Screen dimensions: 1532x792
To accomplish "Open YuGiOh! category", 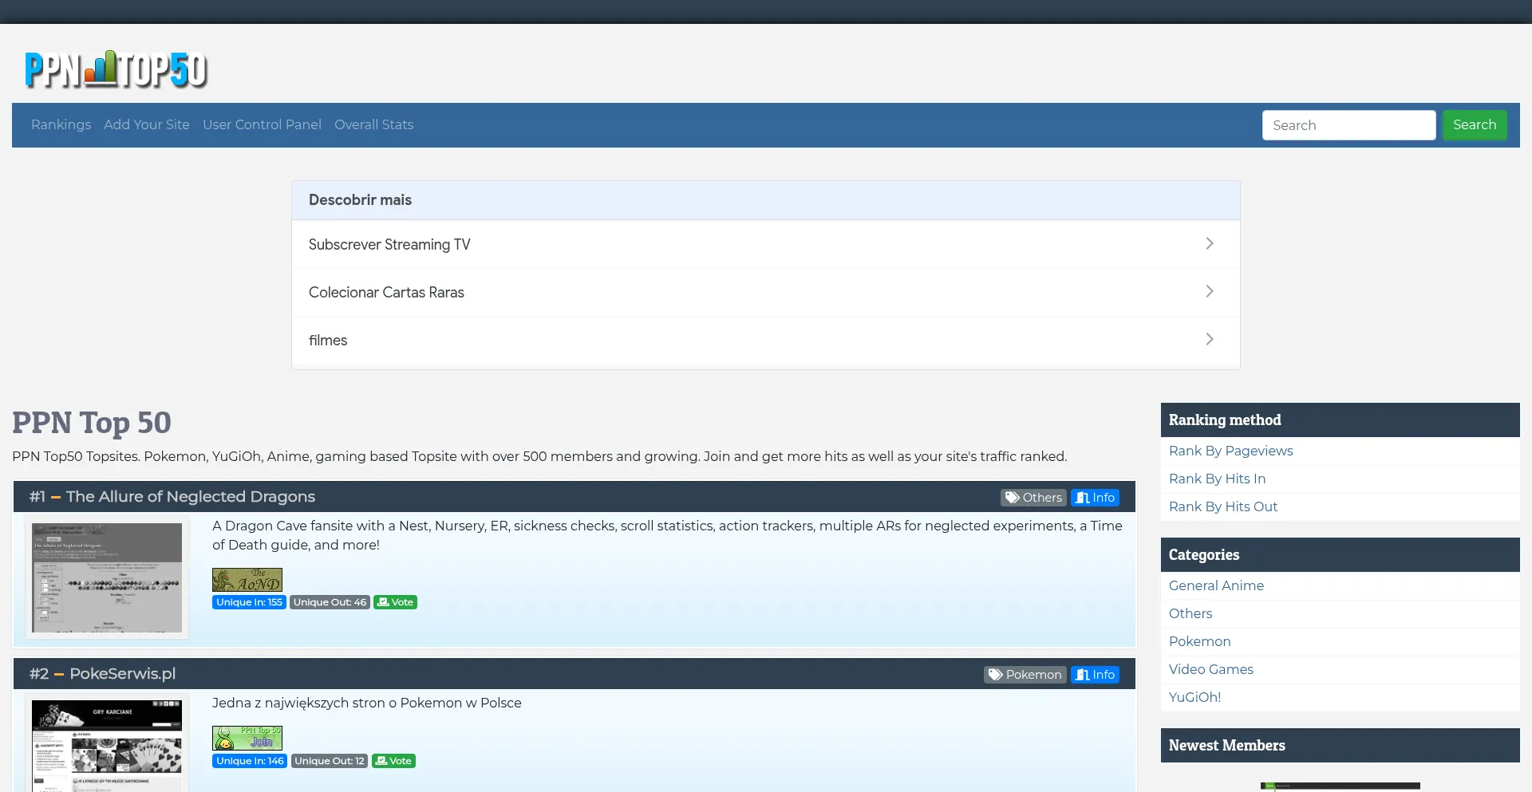I will tap(1194, 697).
